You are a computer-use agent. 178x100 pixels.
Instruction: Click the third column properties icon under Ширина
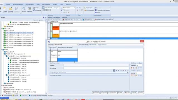click(136, 68)
